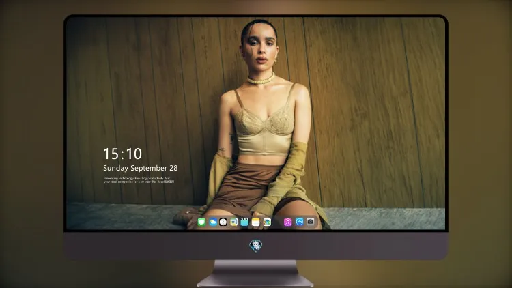Click the pearl necklace in the wallpaper
This screenshot has height=288, width=512.
pyautogui.click(x=261, y=79)
